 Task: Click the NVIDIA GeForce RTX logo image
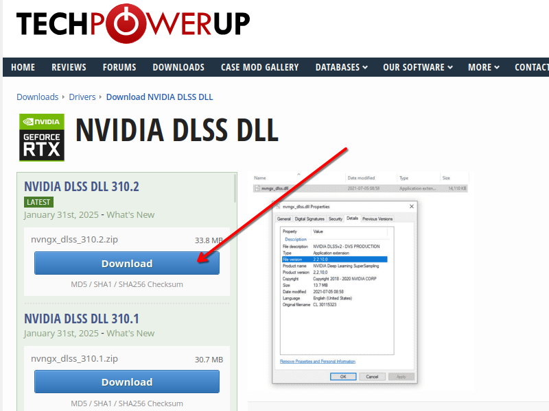click(x=42, y=138)
